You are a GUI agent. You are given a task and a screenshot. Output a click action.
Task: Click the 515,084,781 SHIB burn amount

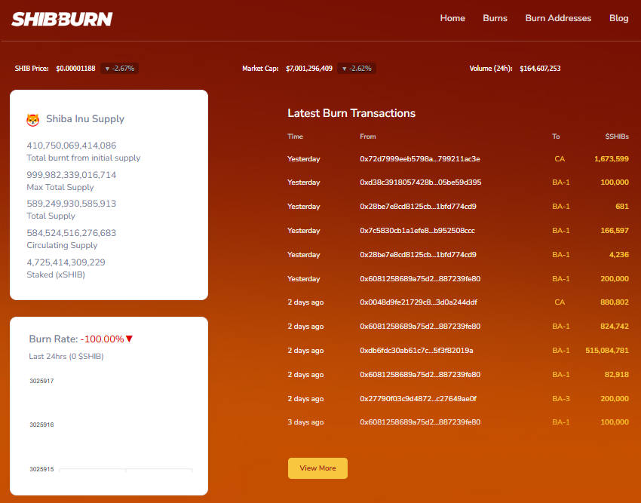pos(606,351)
